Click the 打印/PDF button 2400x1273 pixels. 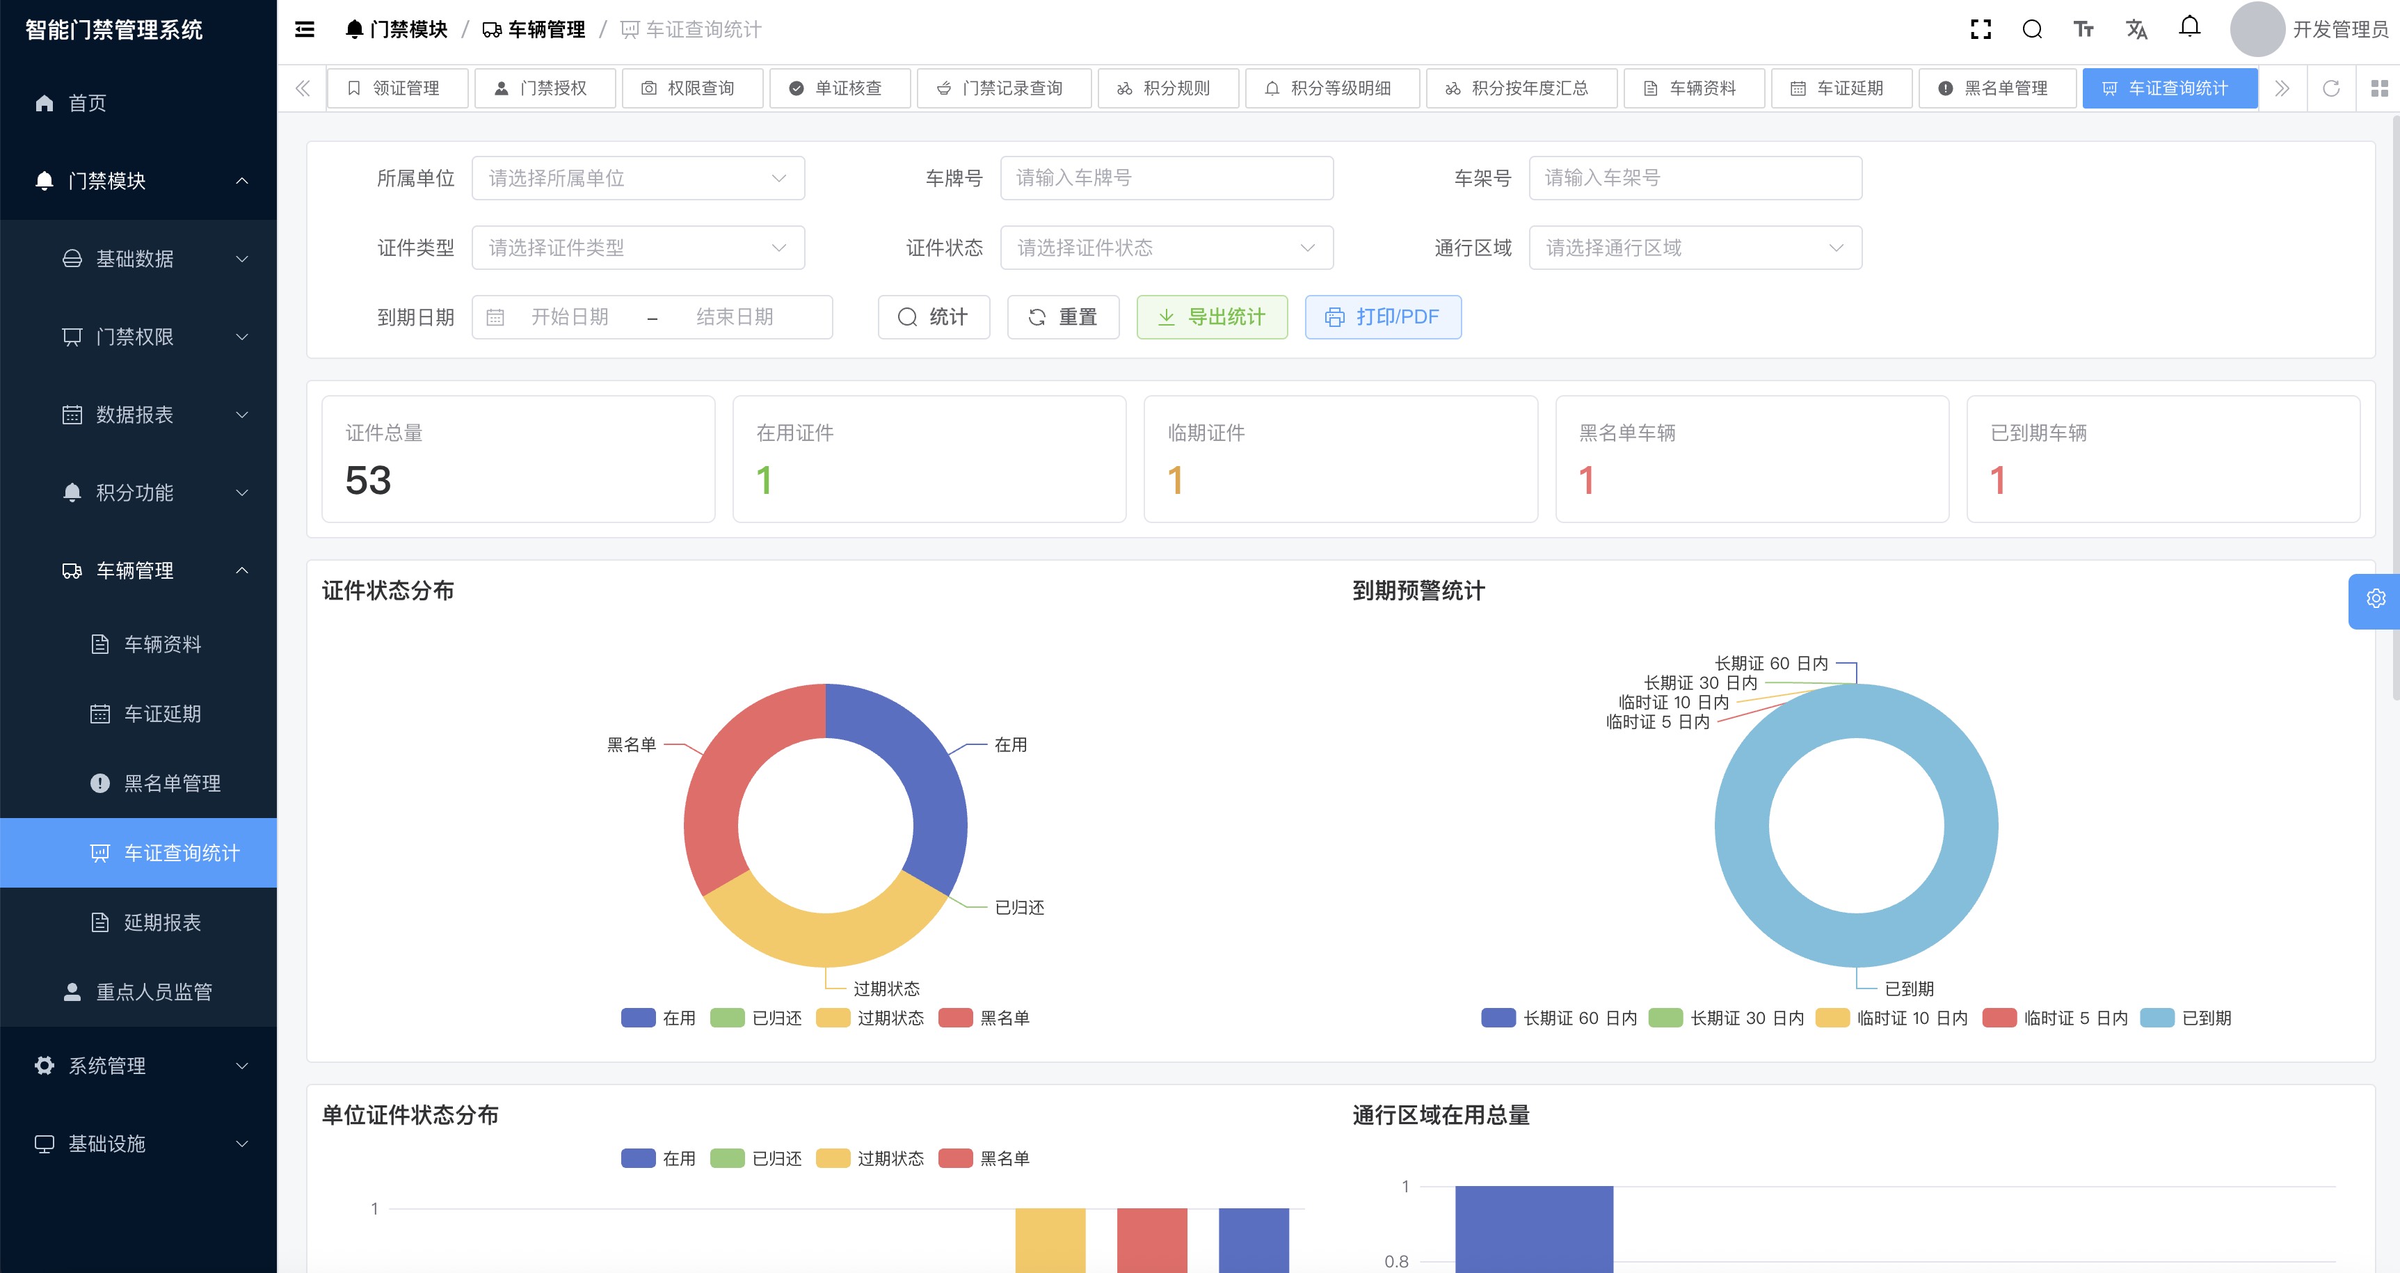coord(1383,318)
